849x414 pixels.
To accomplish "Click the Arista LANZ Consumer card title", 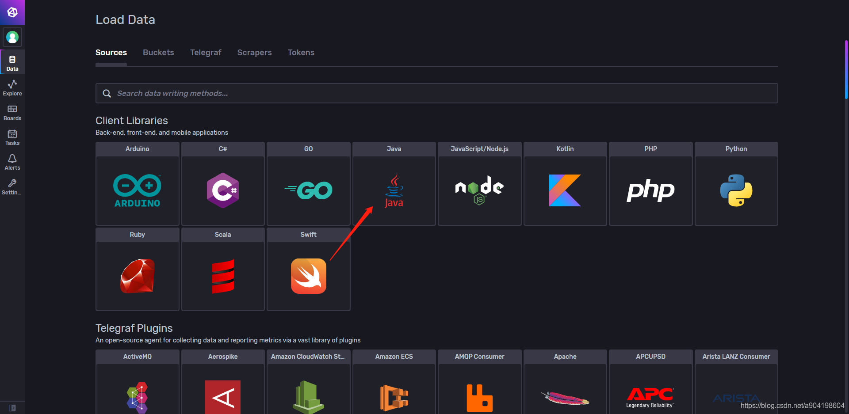I will (x=736, y=357).
